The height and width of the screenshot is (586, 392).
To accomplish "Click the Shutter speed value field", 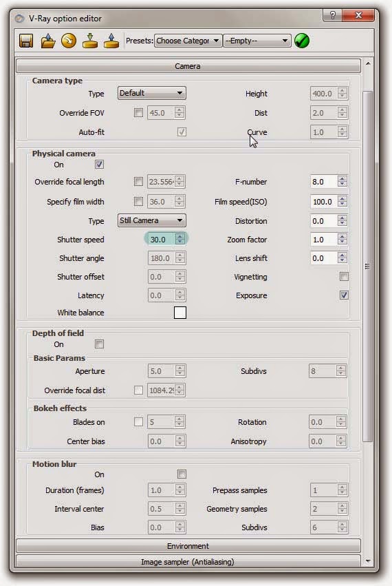I will [161, 240].
